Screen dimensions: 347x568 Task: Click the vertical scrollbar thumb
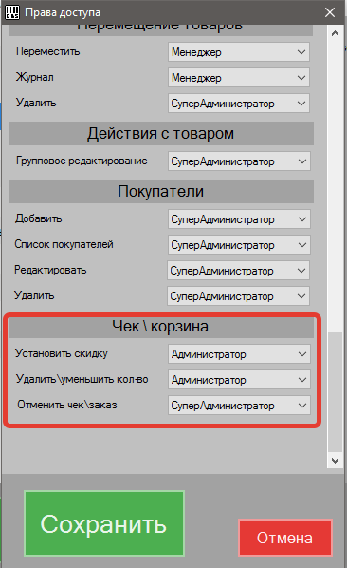[x=335, y=392]
